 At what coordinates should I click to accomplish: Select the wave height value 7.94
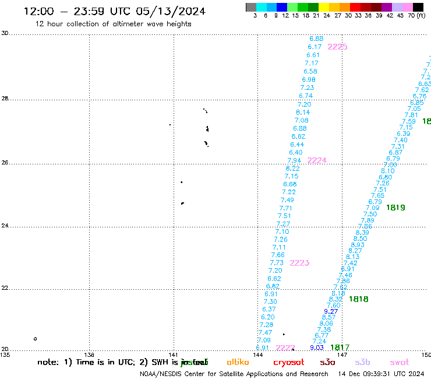pos(294,160)
